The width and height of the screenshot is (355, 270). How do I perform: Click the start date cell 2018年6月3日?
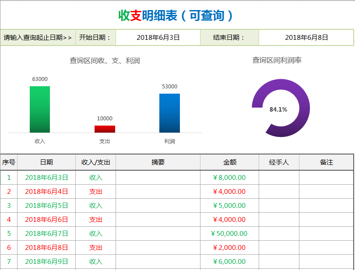pyautogui.click(x=158, y=37)
